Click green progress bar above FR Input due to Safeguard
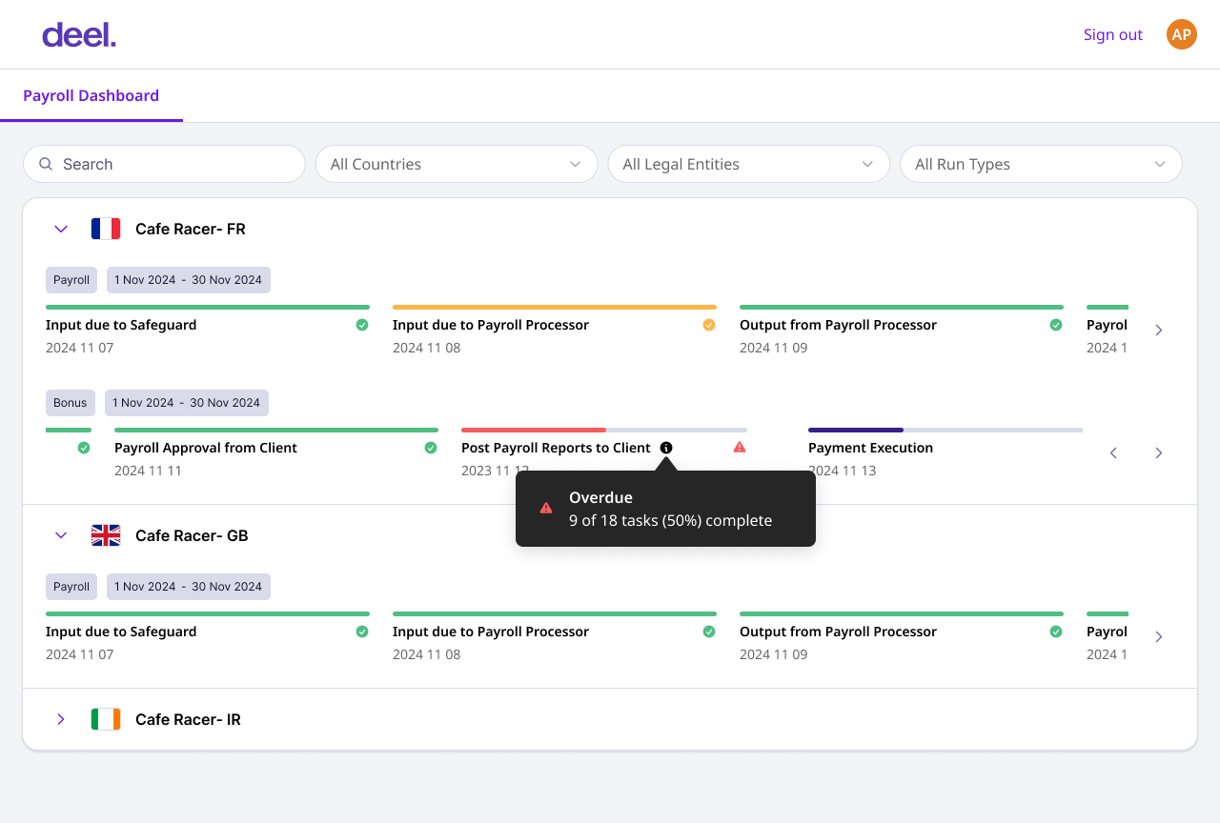This screenshot has height=823, width=1220. 208,307
